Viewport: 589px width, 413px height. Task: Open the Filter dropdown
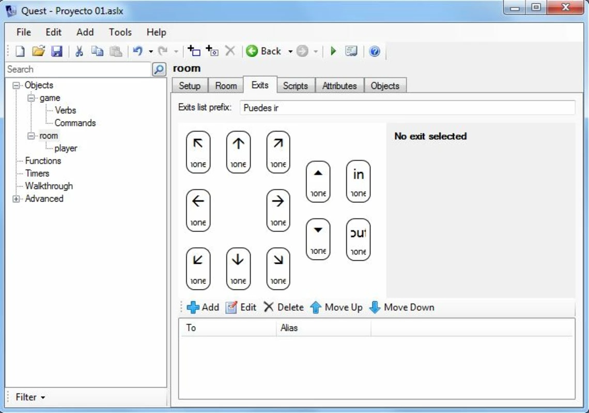point(30,397)
